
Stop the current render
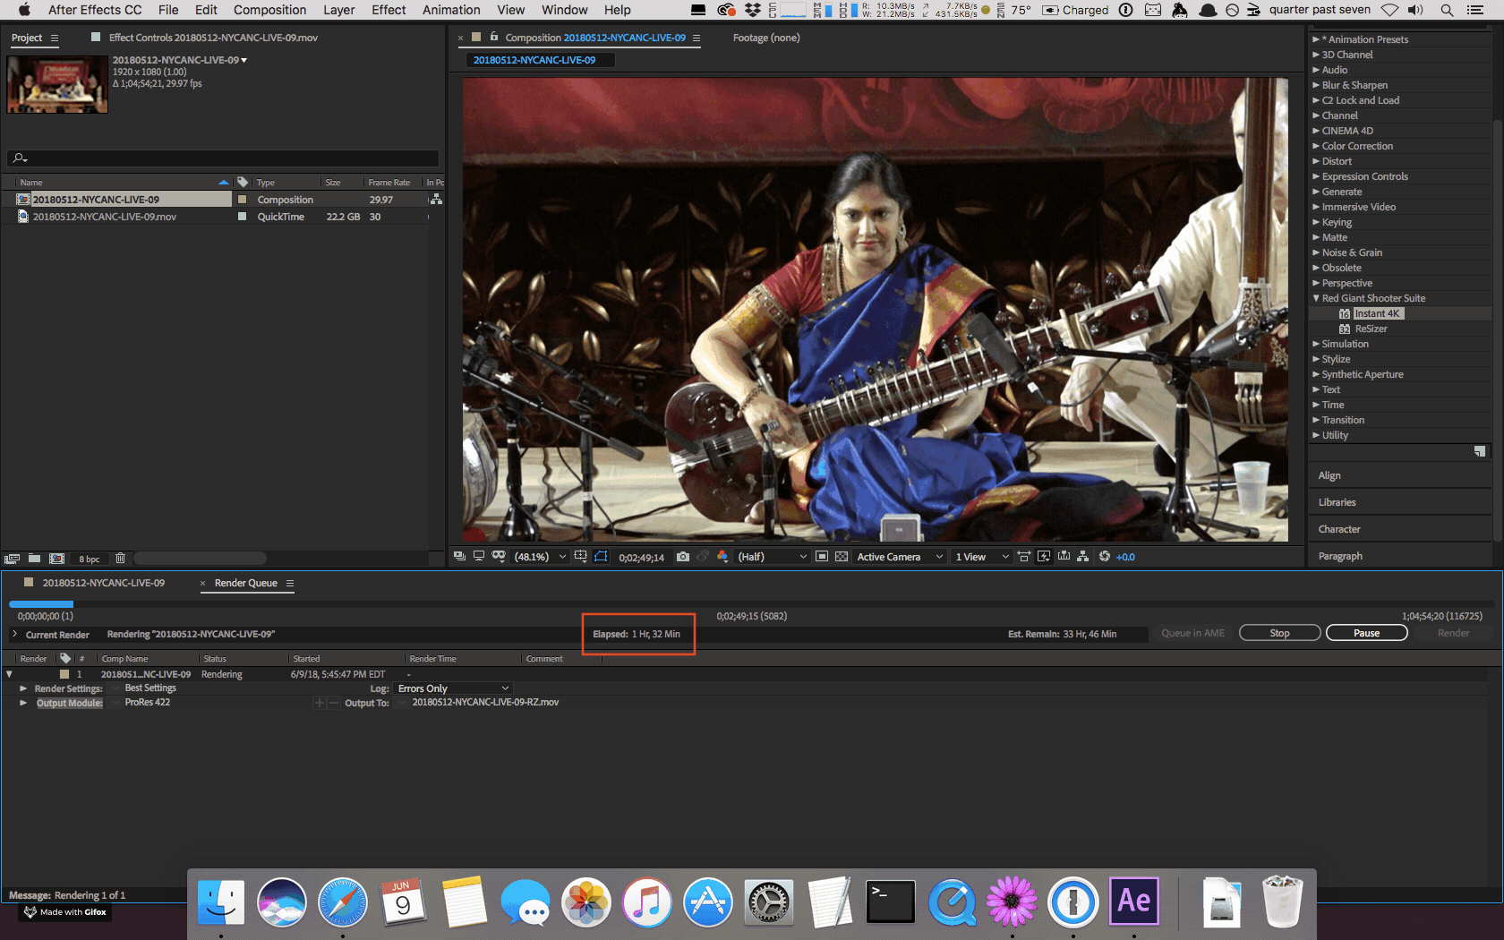[1279, 633]
